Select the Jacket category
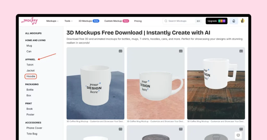 [31, 71]
